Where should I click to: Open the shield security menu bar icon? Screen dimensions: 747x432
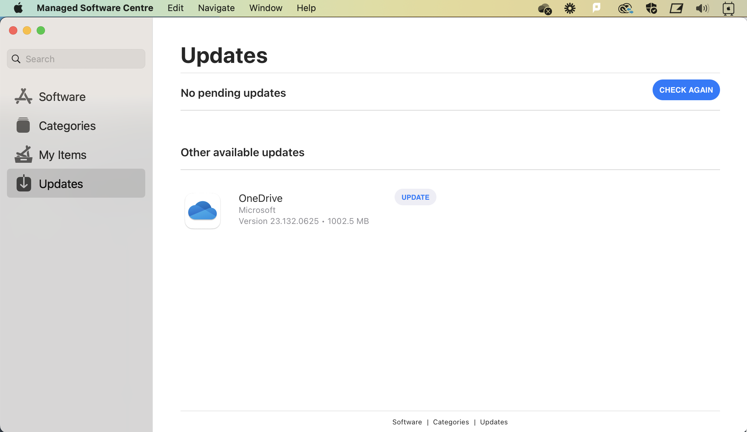(x=651, y=8)
